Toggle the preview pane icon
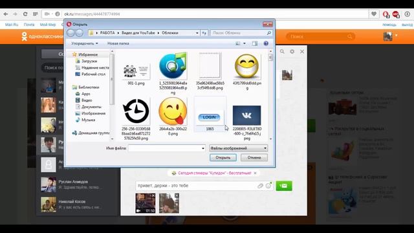 [x=254, y=43]
